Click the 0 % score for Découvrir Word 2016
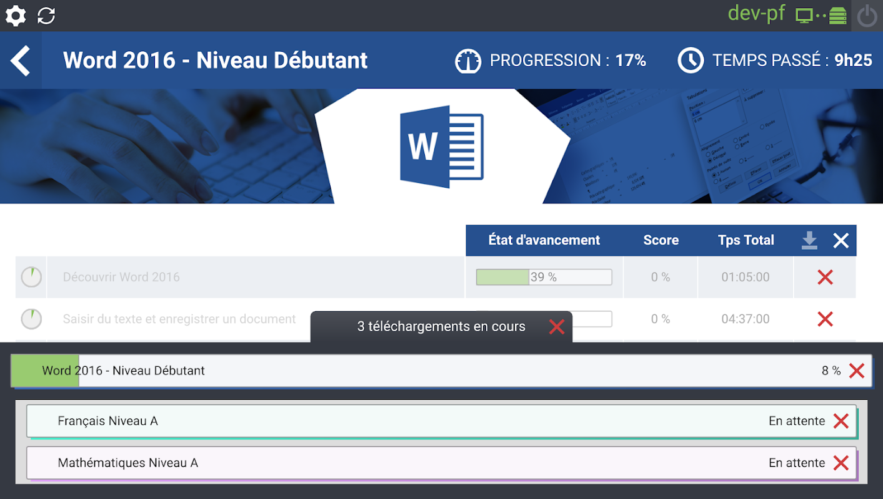Screen dimensions: 883x499 tap(661, 277)
